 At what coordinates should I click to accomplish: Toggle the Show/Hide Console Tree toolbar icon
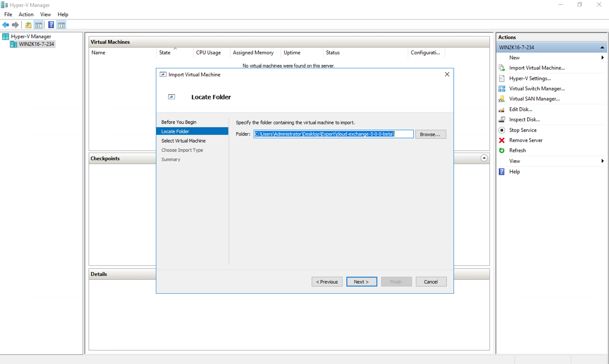pos(38,25)
